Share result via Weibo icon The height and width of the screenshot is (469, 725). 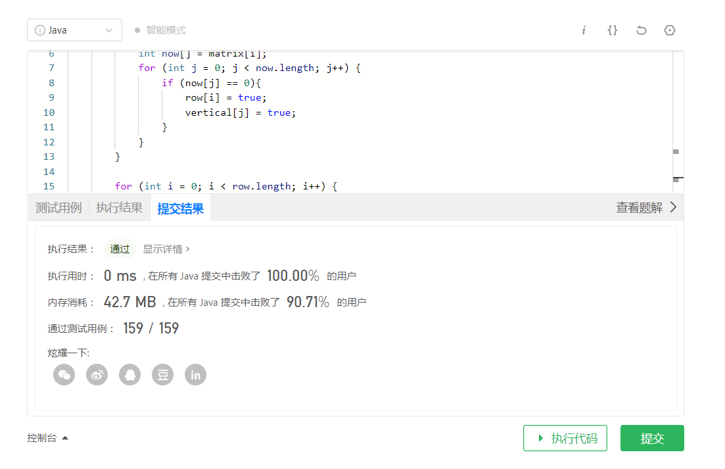(97, 375)
